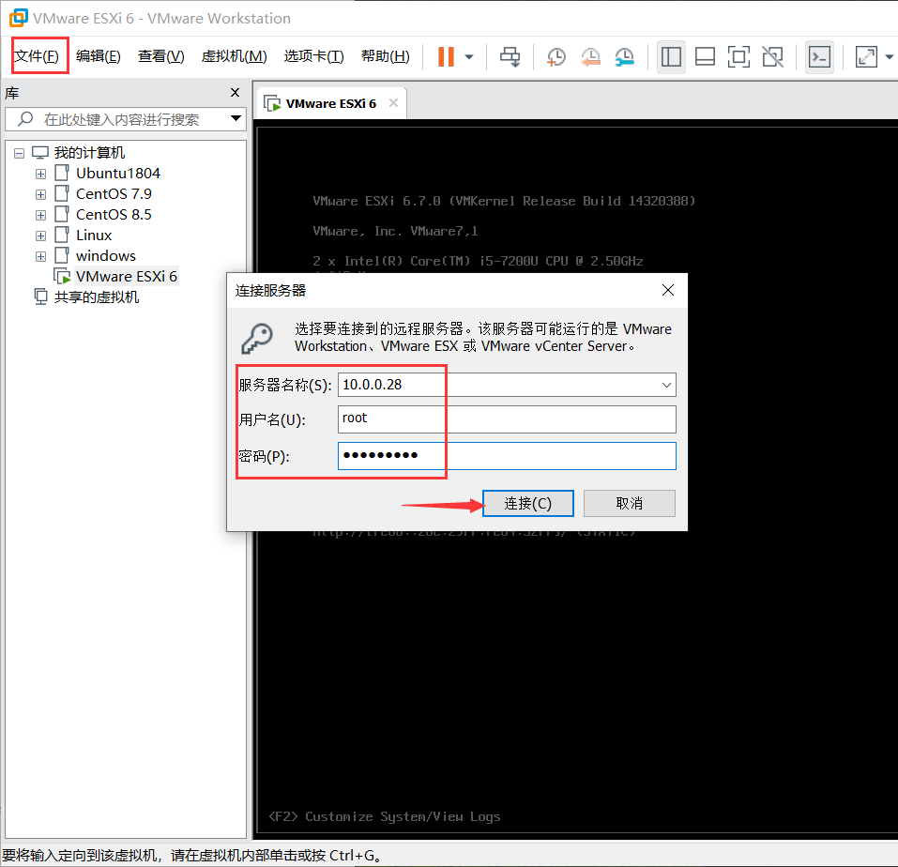Expand the Ubuntu1804 tree node
This screenshot has height=867, width=898.
point(40,174)
